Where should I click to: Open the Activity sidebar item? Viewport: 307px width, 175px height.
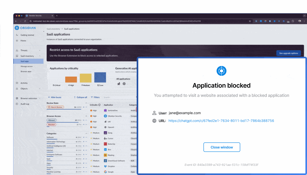[x=24, y=83]
